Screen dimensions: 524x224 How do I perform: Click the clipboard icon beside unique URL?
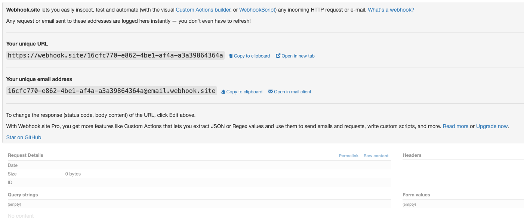[231, 56]
